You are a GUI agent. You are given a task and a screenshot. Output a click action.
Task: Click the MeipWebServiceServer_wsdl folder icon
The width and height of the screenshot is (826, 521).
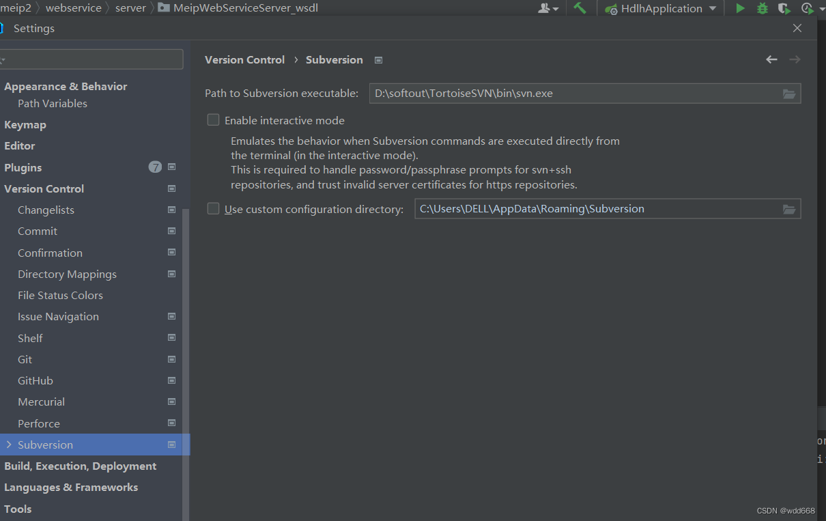(x=164, y=8)
